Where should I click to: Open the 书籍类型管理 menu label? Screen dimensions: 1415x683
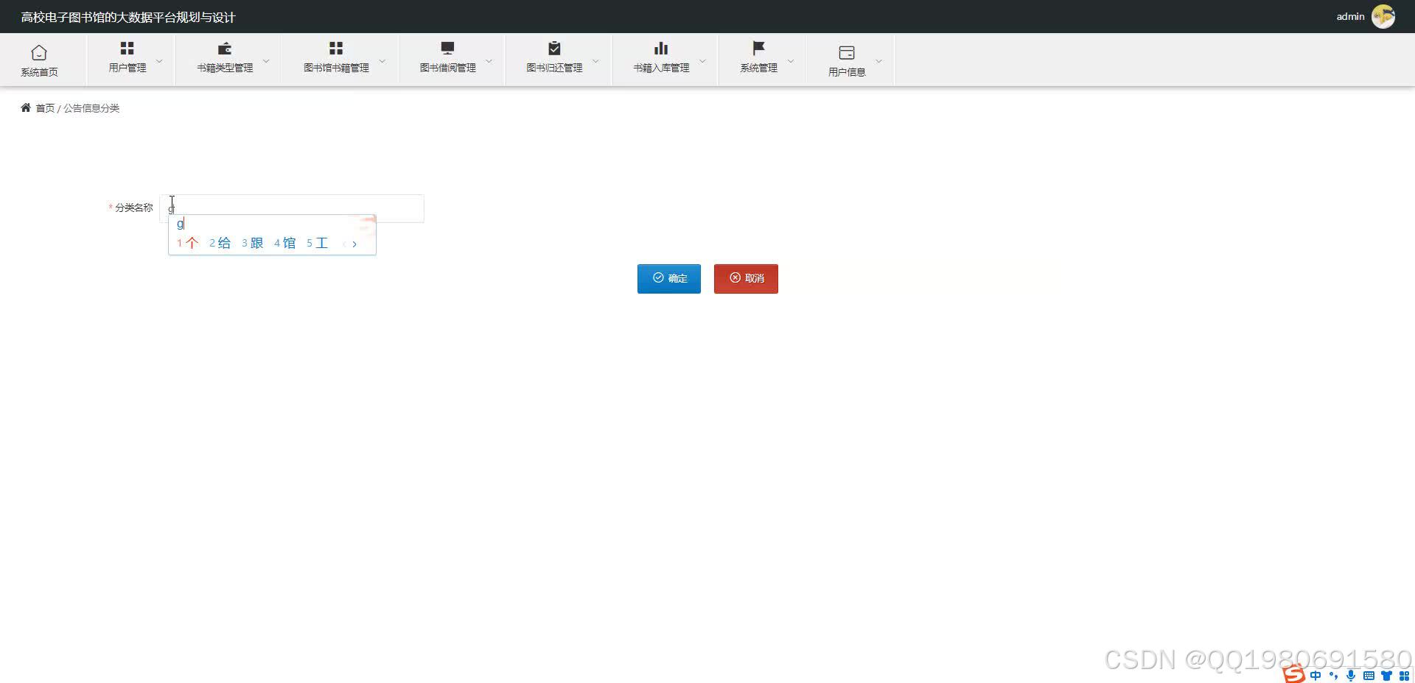(x=225, y=68)
